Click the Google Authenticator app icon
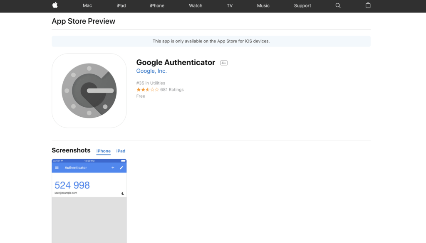 (89, 91)
